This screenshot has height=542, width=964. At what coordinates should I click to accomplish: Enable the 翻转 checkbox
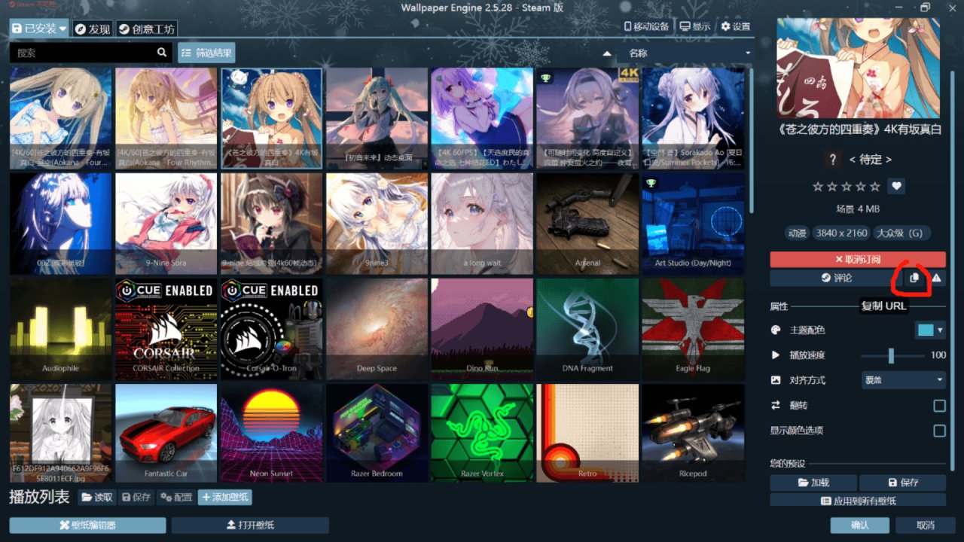939,406
